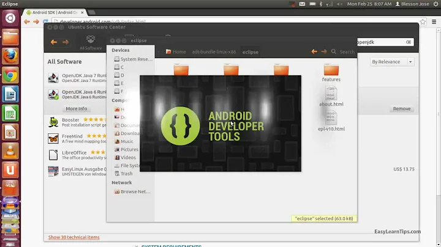Screen dimensions: 441x247
Task: Click Remove button for OpenJDK Java 6
Action: 402,109
